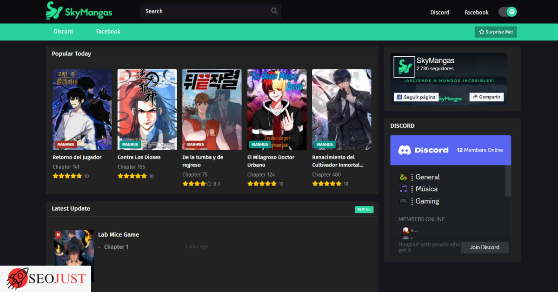
Task: Click the 8.3 star rating
Action: pyautogui.click(x=197, y=184)
